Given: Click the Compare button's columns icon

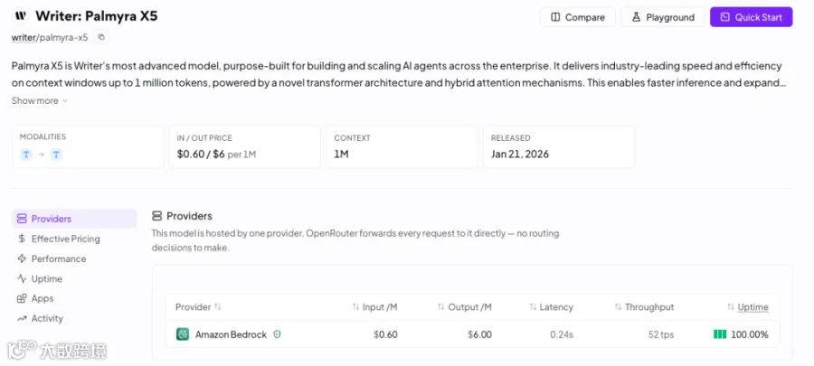Looking at the screenshot, I should [555, 17].
